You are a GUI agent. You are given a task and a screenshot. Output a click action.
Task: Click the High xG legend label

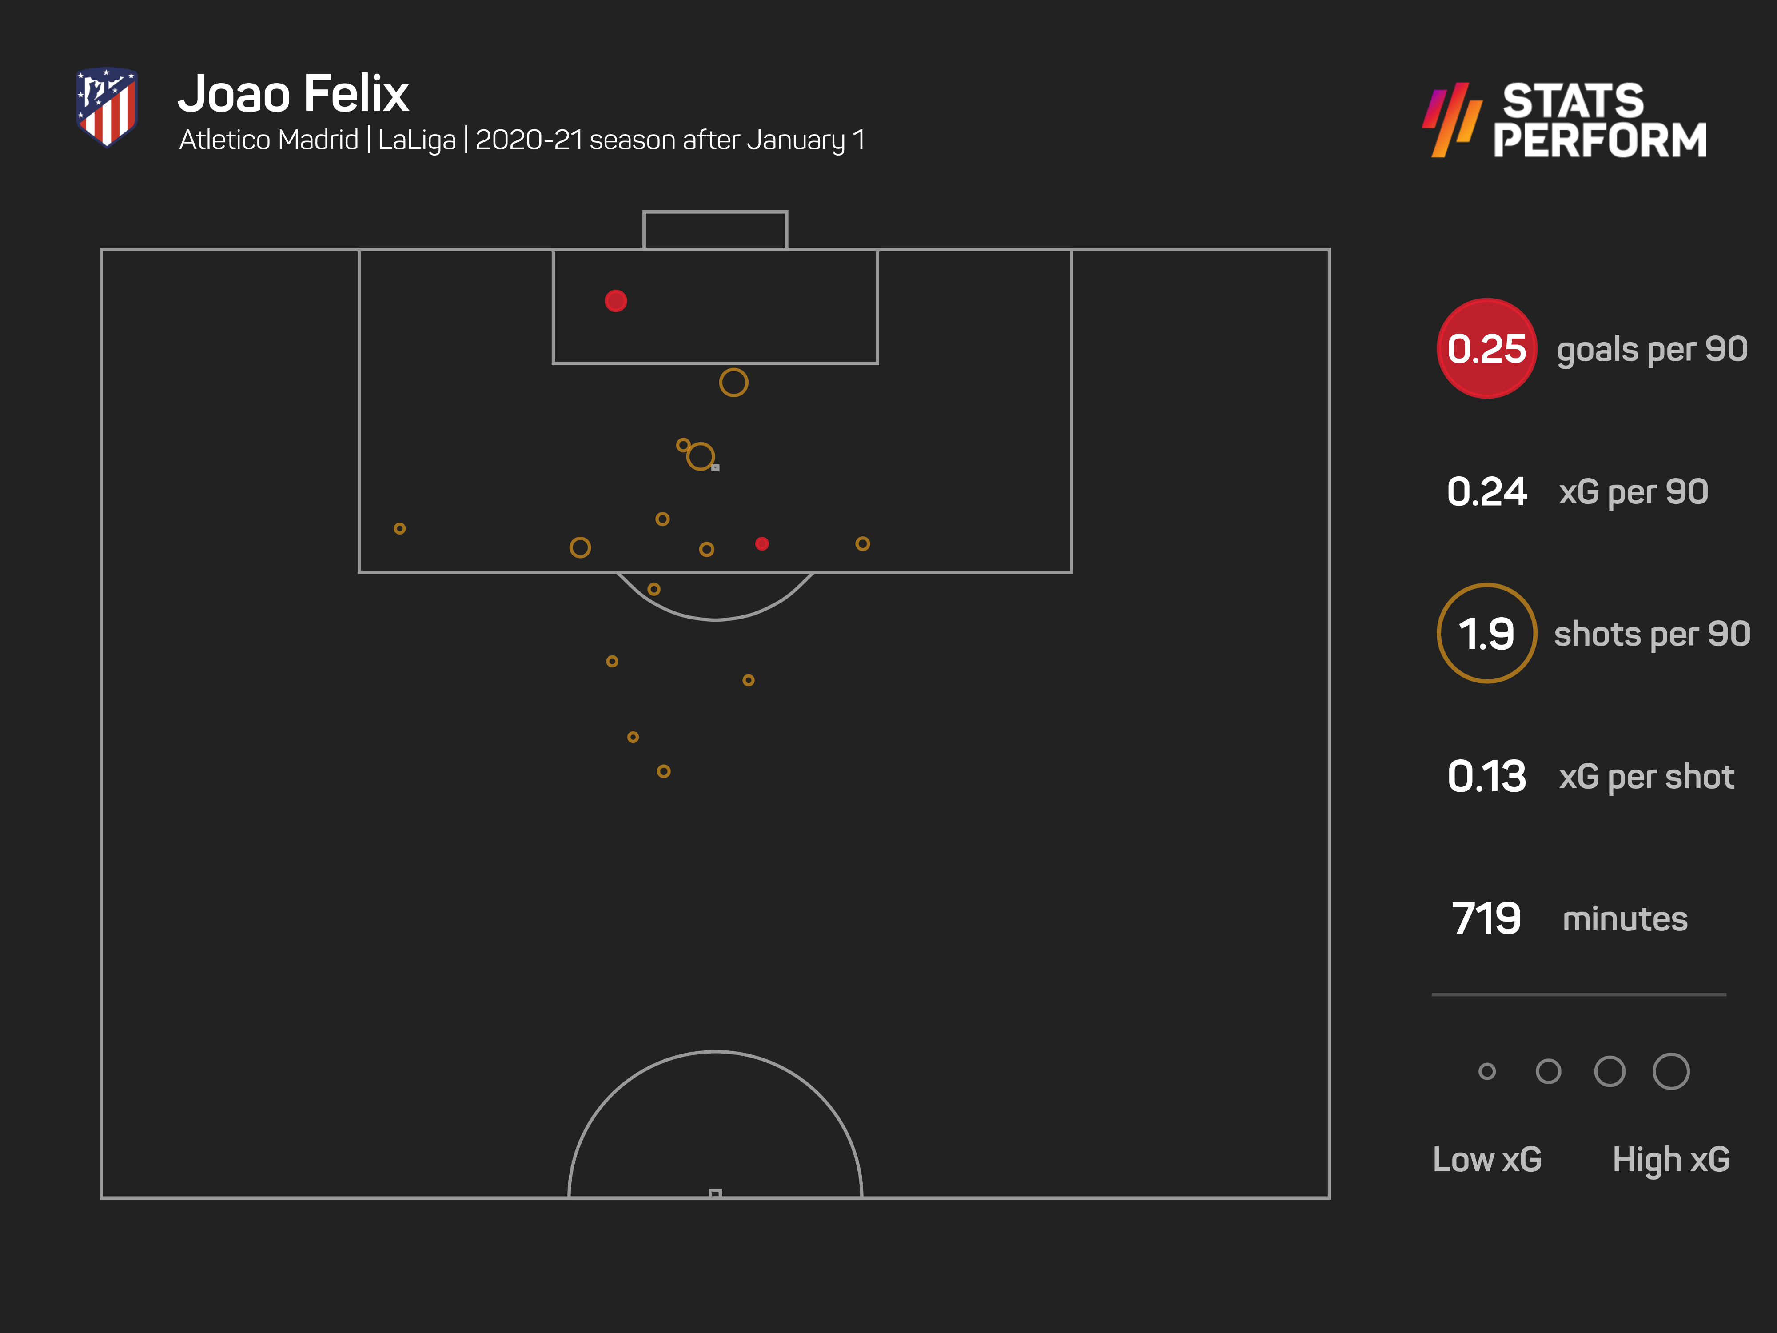tap(1671, 1160)
